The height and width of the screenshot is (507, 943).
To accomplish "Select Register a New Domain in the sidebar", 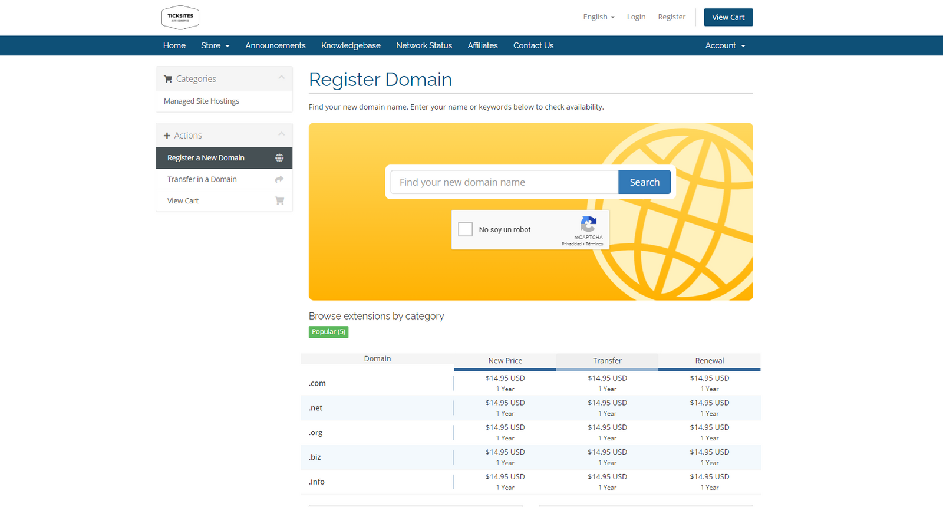I will tap(224, 158).
